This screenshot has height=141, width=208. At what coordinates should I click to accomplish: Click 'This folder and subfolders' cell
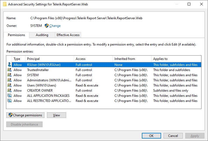pyautogui.click(x=171, y=70)
